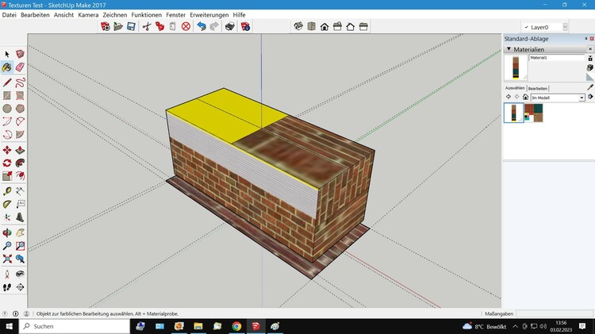Screen dimensions: 595x334
Task: Switch to the Bearbeiten materials tab
Action: 538,88
